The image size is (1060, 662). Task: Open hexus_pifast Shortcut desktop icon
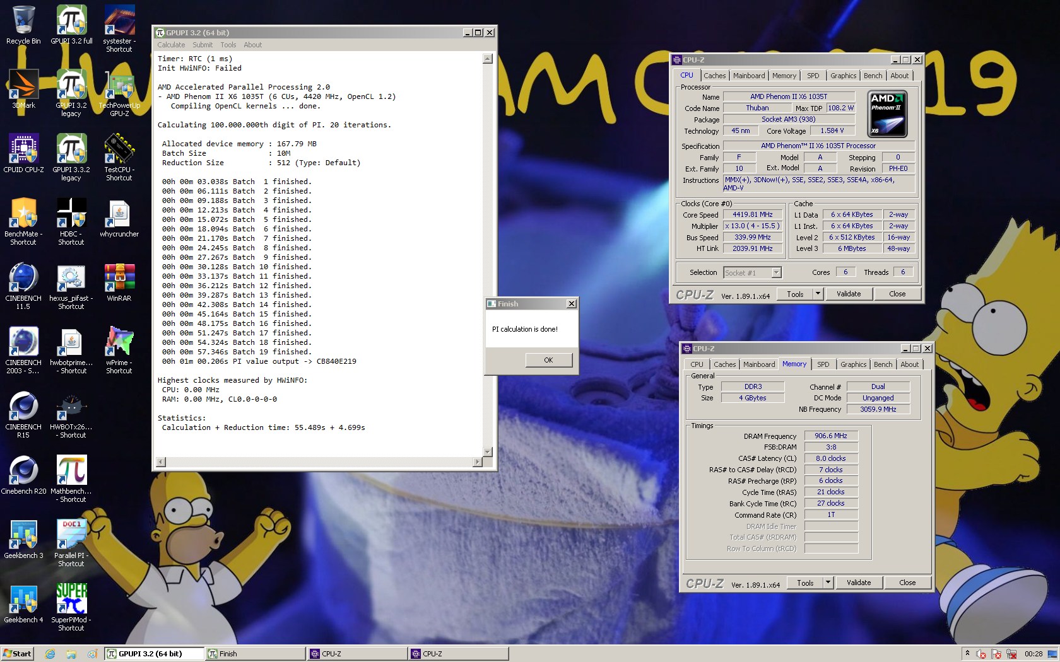point(71,286)
